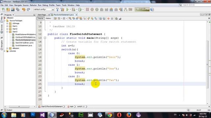This screenshot has width=211, height=118.
Task: Click the Next Bookmark icon
Action: click(x=92, y=19)
